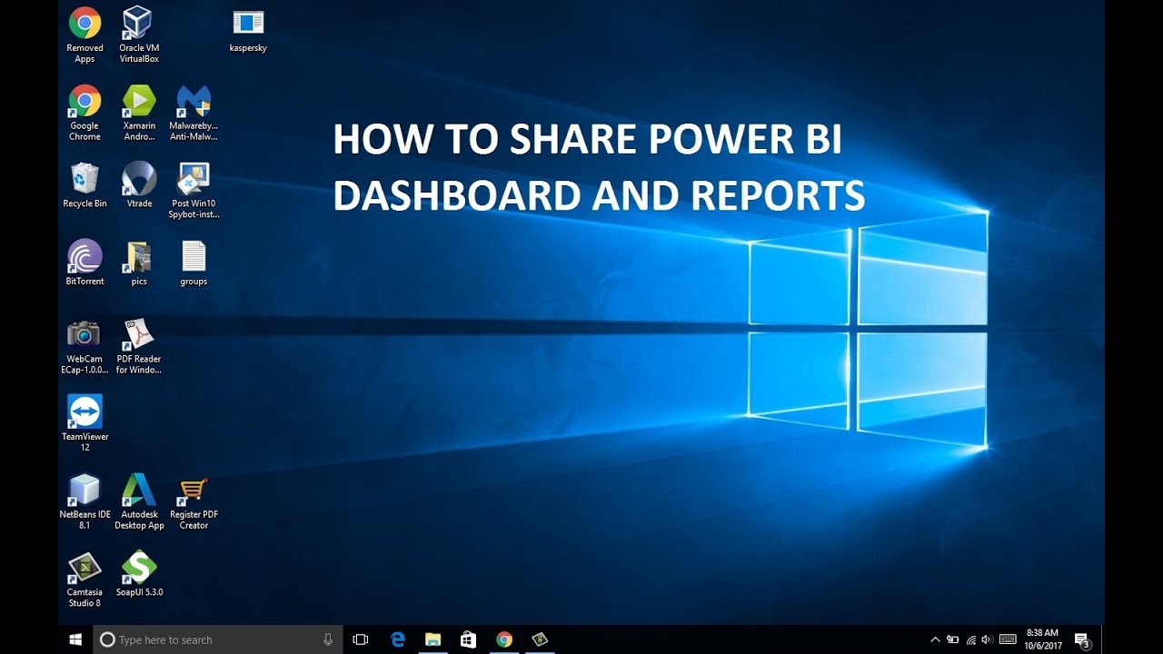Select the pics folder icon
Screen dimensions: 1163x654
coord(139,263)
